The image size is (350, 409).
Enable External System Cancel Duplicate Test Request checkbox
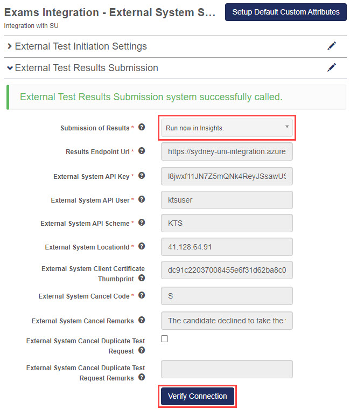(165, 339)
